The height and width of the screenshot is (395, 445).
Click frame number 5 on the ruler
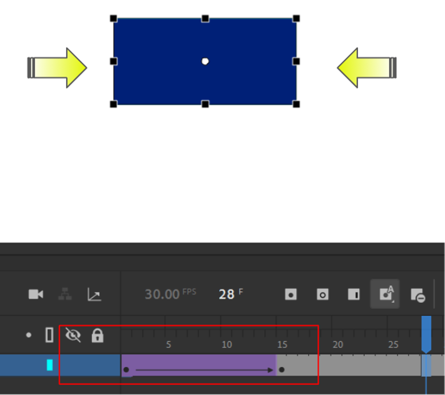click(x=168, y=345)
